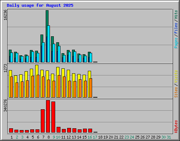The width and height of the screenshot is (180, 141).
Task: Click the red KBytes bar for day 9
Action: [x=53, y=117]
